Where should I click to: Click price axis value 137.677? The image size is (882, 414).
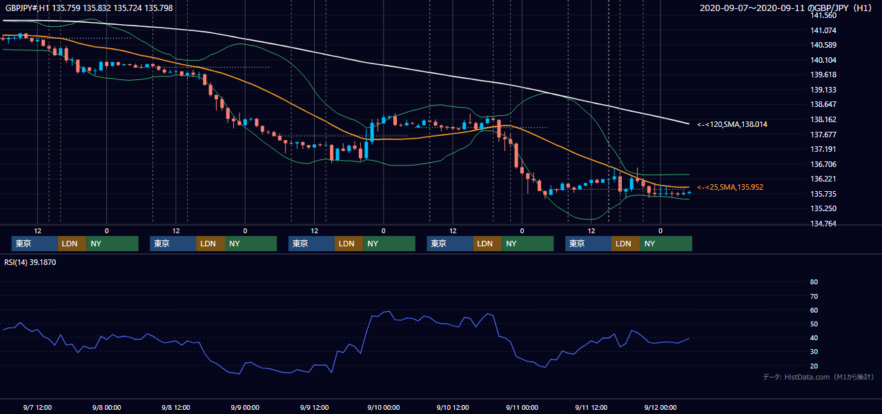click(x=823, y=135)
